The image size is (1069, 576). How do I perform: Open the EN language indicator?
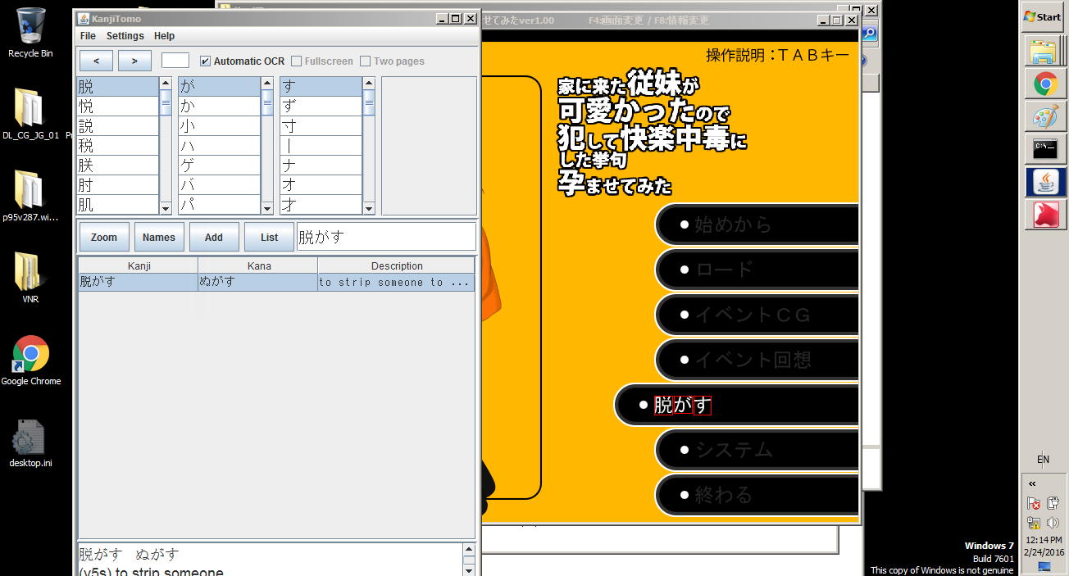pos(1043,460)
